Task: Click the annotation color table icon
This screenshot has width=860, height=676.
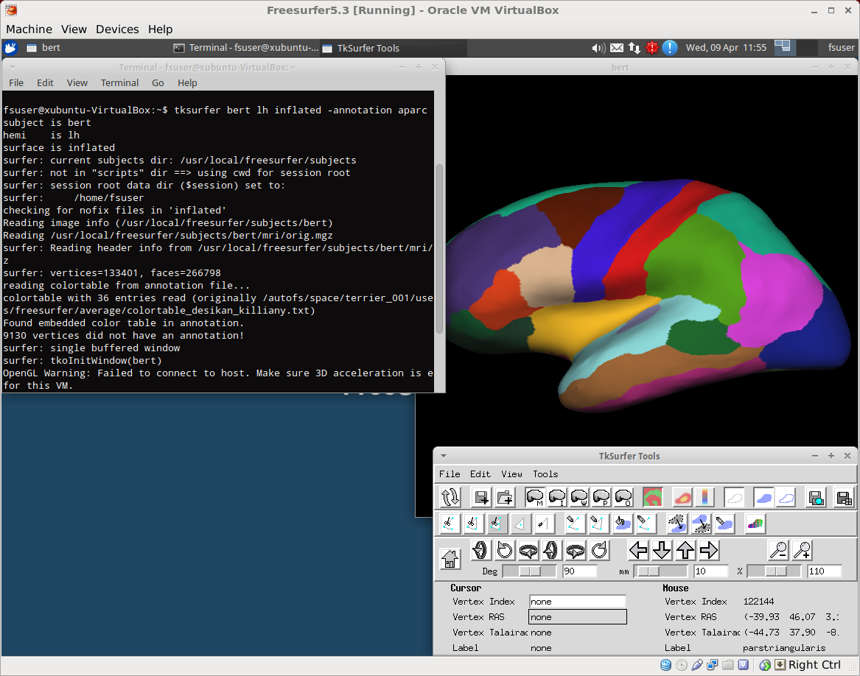Action: [x=755, y=524]
